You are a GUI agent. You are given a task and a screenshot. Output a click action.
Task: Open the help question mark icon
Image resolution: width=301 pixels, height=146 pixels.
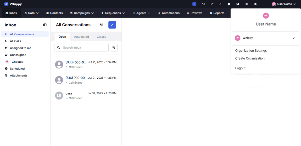click(238, 4)
